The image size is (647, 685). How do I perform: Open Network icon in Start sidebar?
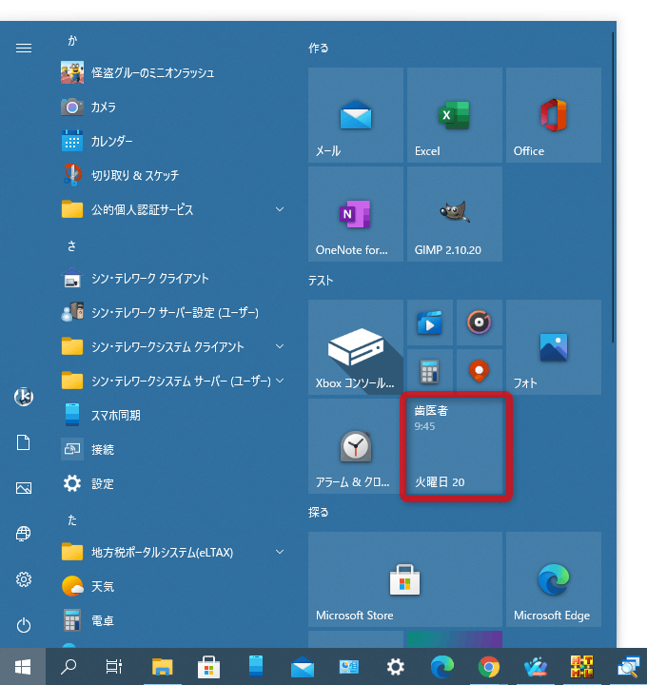(24, 534)
